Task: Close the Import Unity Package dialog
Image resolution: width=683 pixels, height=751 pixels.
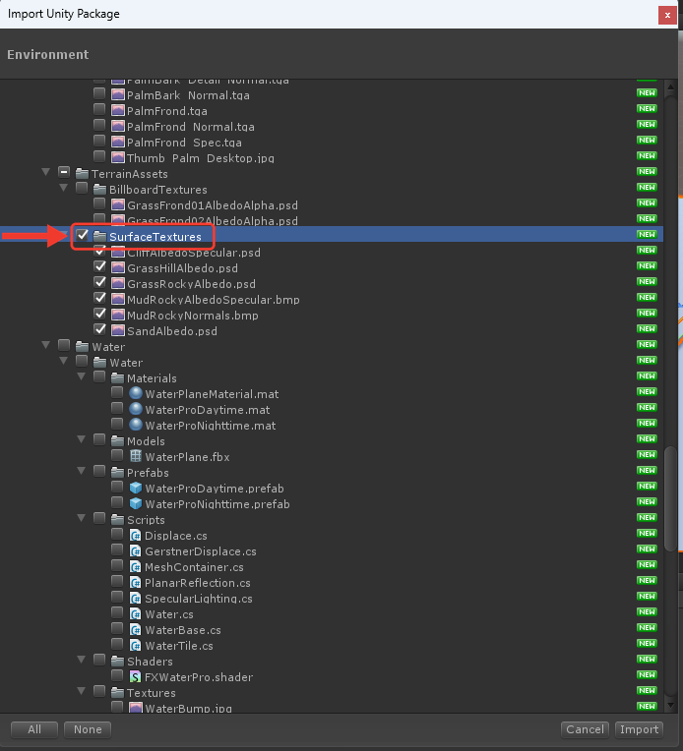Action: point(667,16)
